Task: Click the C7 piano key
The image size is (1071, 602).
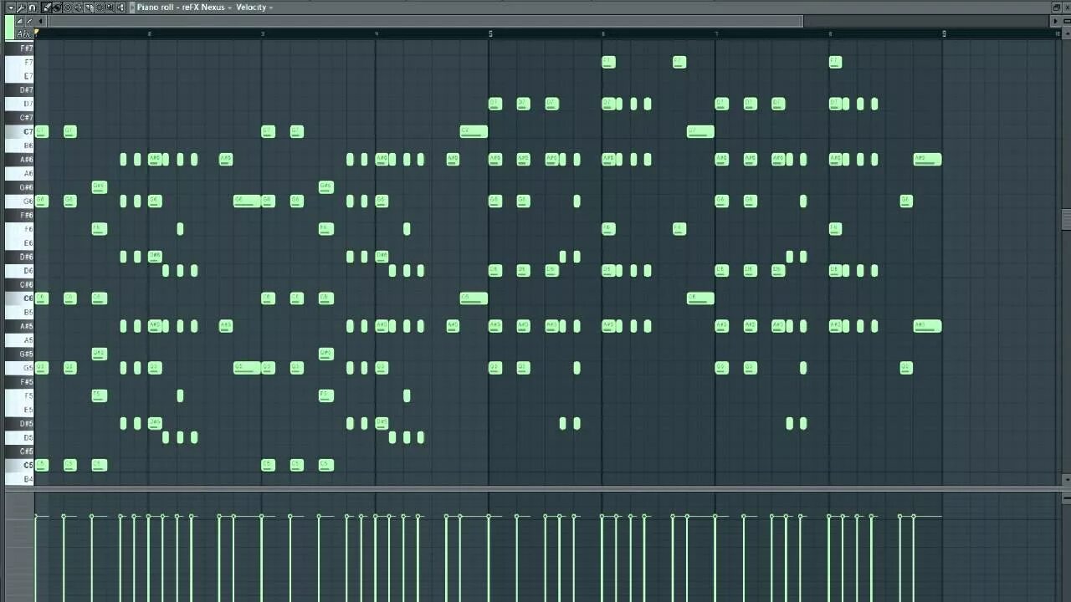Action: (x=18, y=131)
